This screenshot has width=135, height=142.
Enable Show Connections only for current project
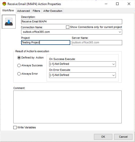coord(67,27)
